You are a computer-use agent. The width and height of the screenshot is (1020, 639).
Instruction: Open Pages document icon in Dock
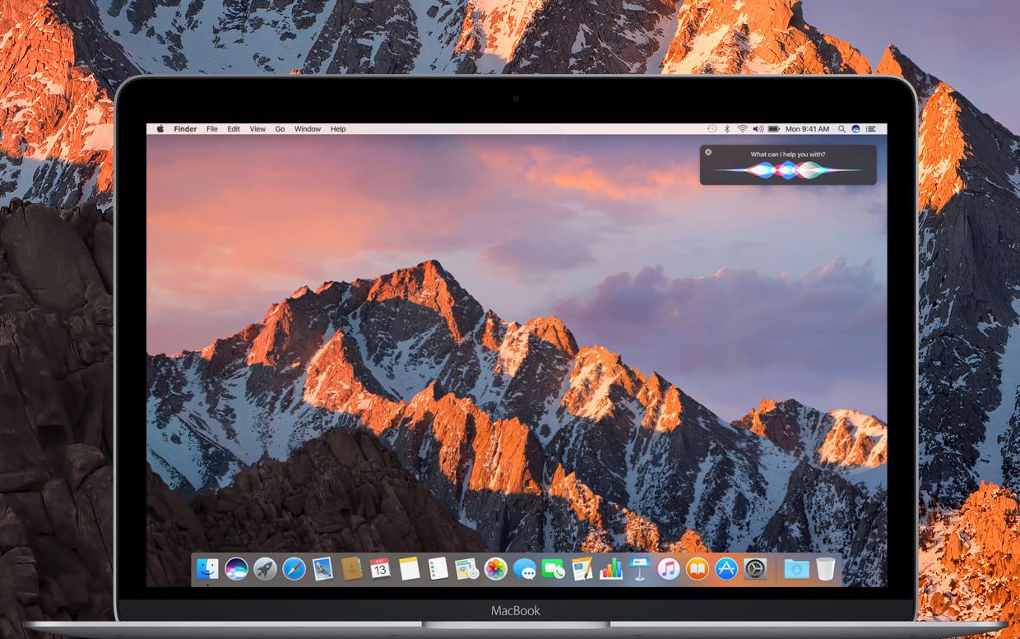(582, 568)
